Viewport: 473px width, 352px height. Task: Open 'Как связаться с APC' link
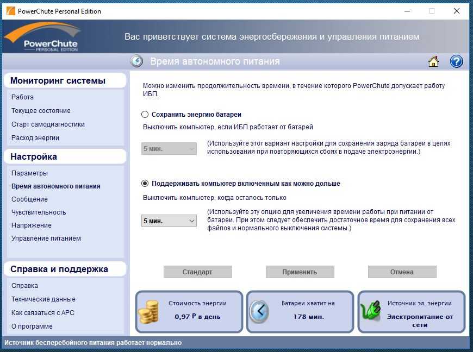43,313
